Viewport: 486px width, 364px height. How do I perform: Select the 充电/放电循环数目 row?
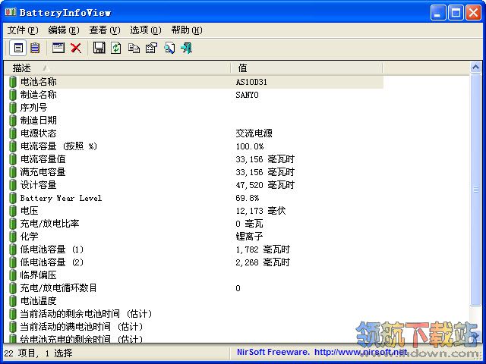[x=194, y=288]
